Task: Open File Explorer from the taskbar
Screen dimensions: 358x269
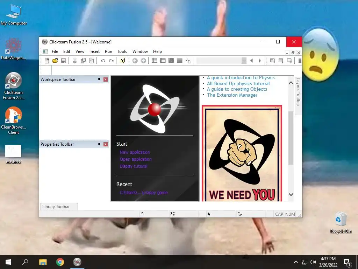Action: (x=43, y=262)
